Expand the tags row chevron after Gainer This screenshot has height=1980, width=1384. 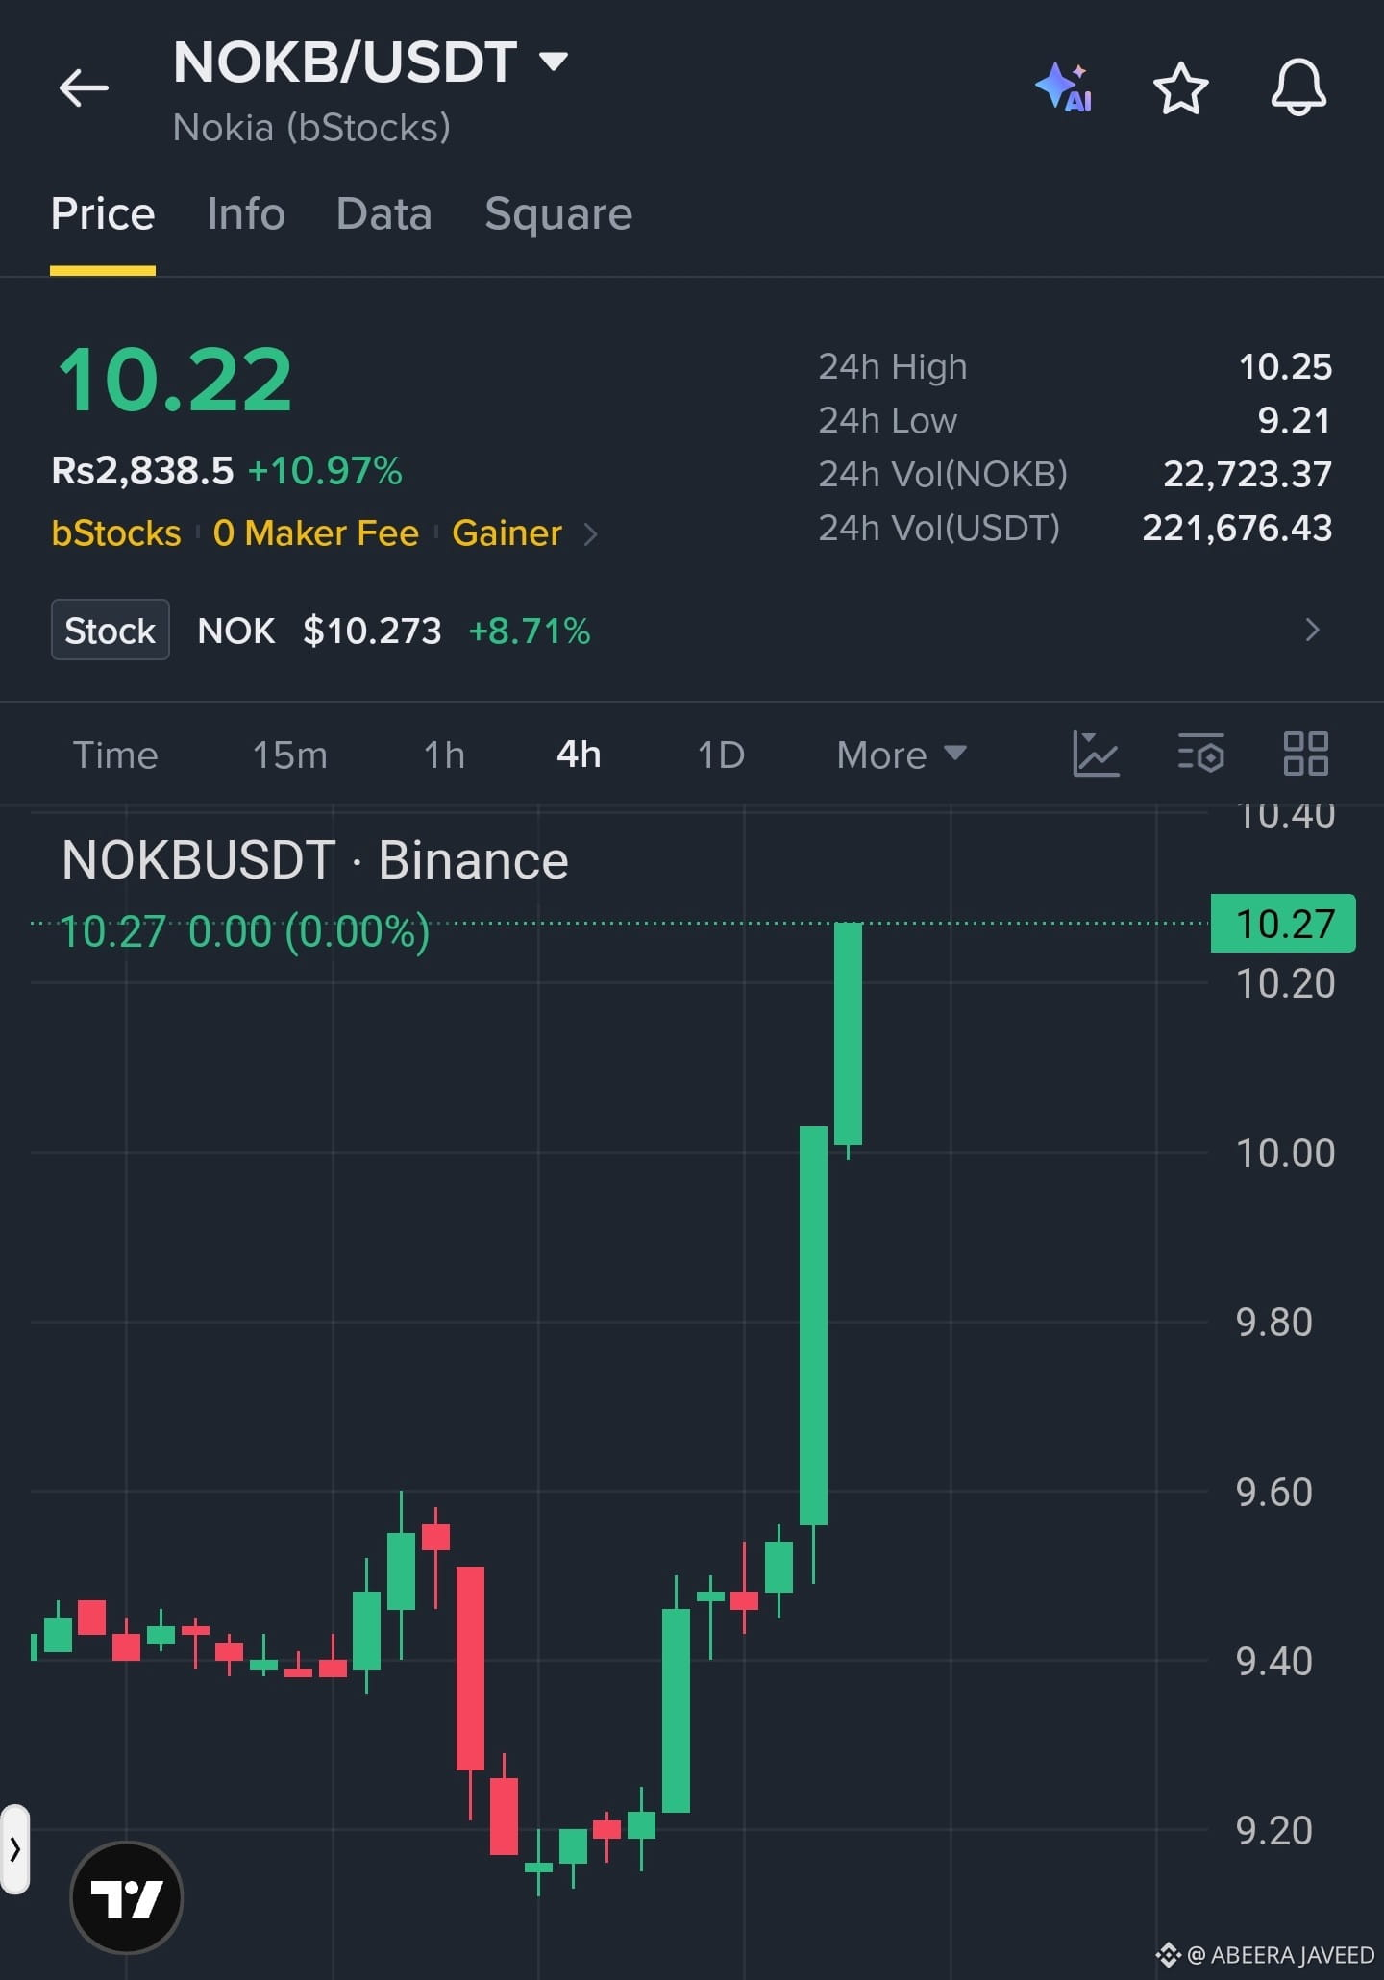(591, 533)
